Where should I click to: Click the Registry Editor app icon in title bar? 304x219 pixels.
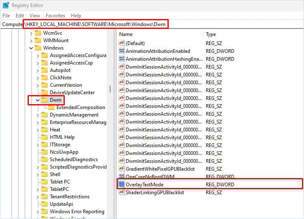[x=6, y=5]
